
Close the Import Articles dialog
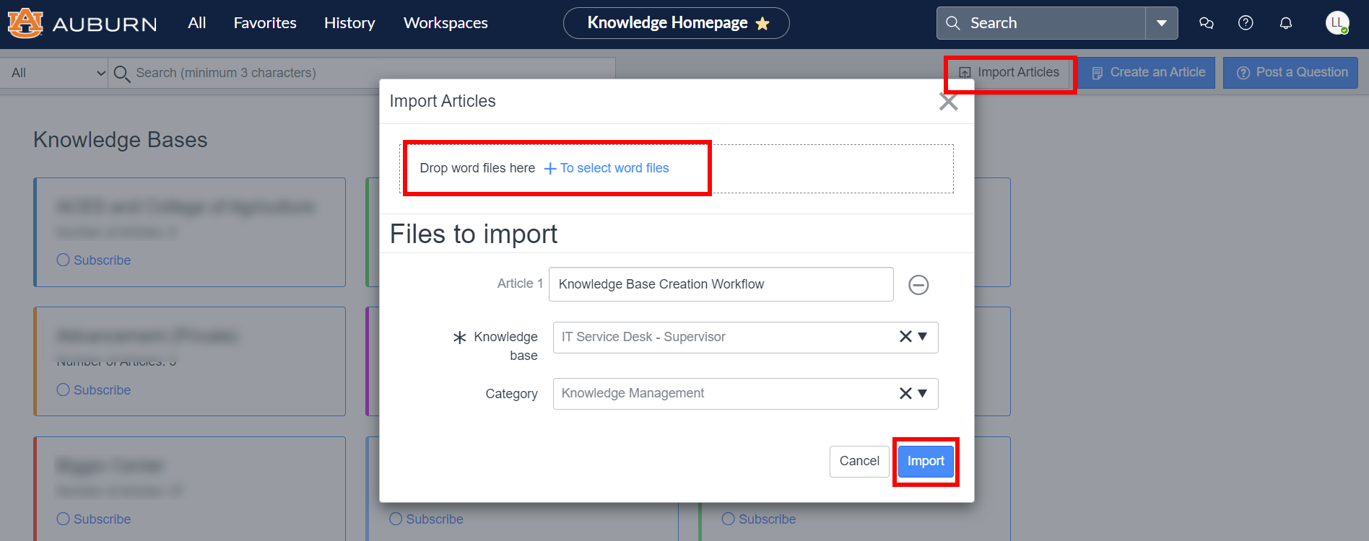coord(948,102)
